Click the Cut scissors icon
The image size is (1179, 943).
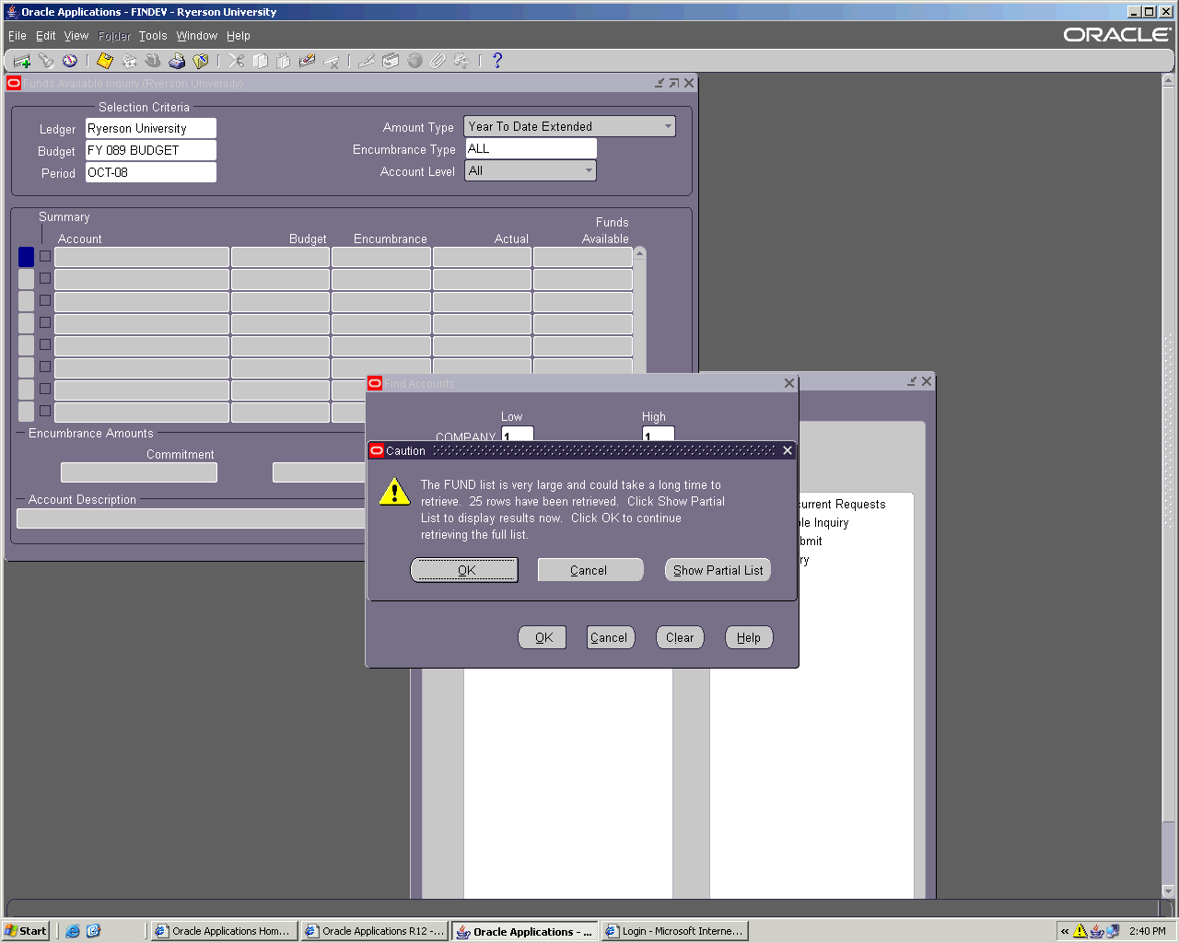click(237, 61)
